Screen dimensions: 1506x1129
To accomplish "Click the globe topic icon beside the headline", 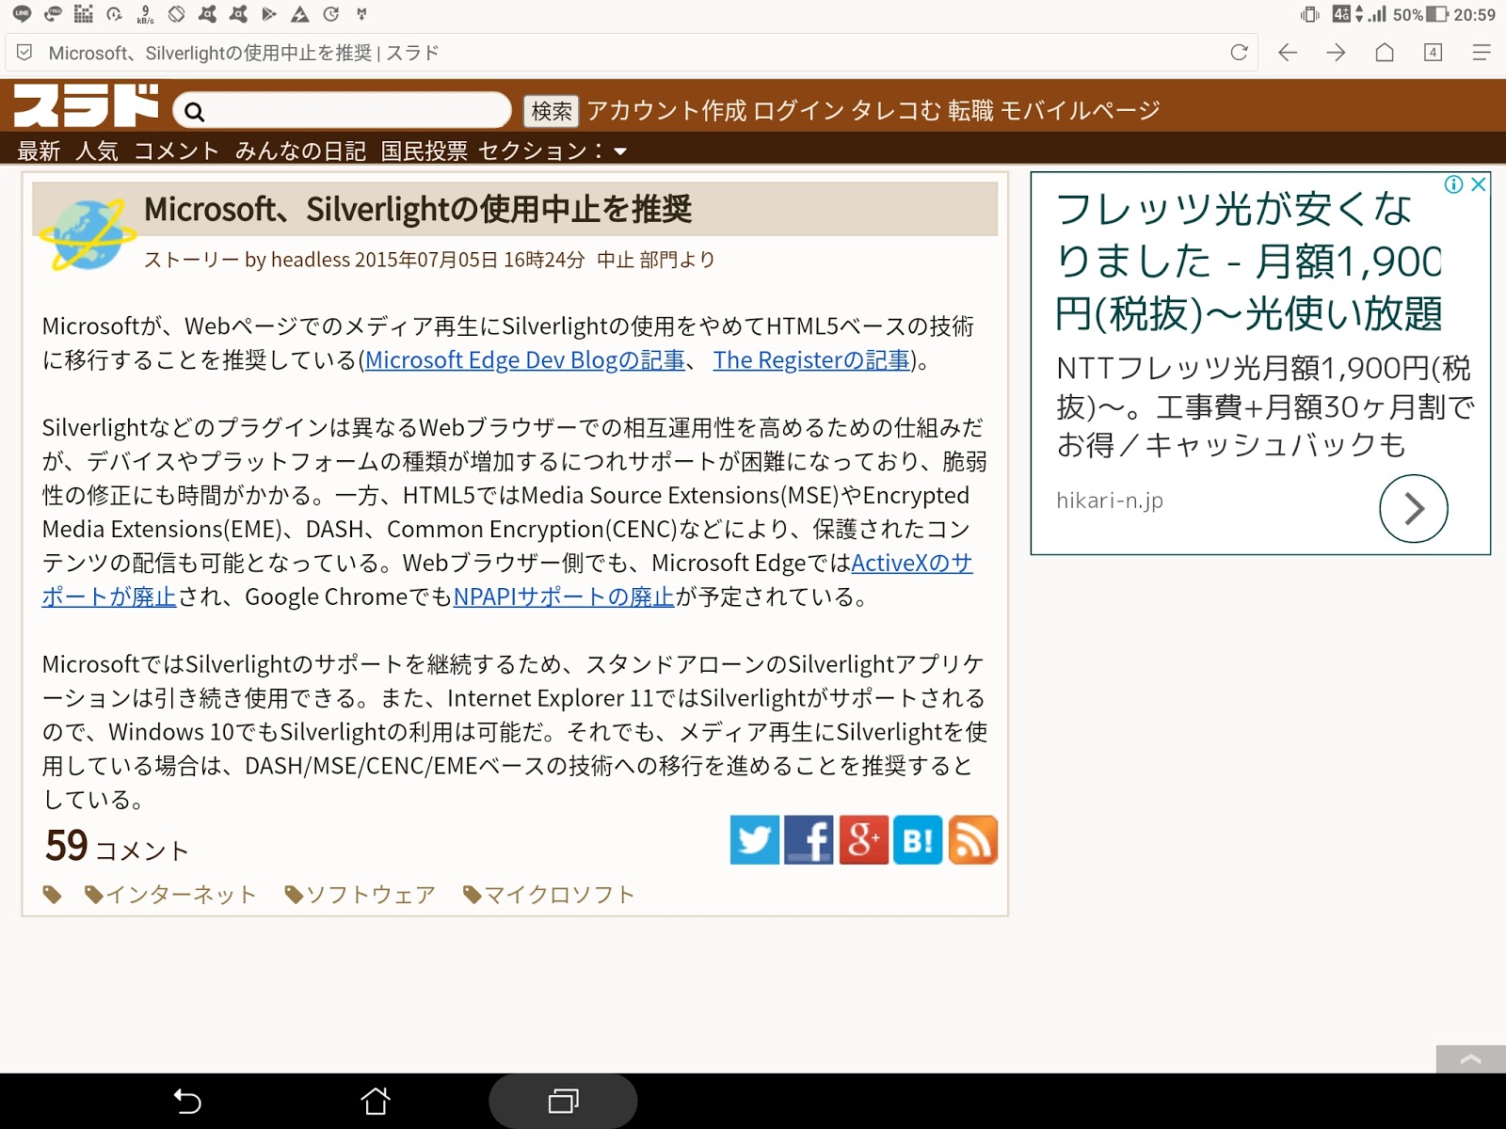I will pyautogui.click(x=88, y=234).
